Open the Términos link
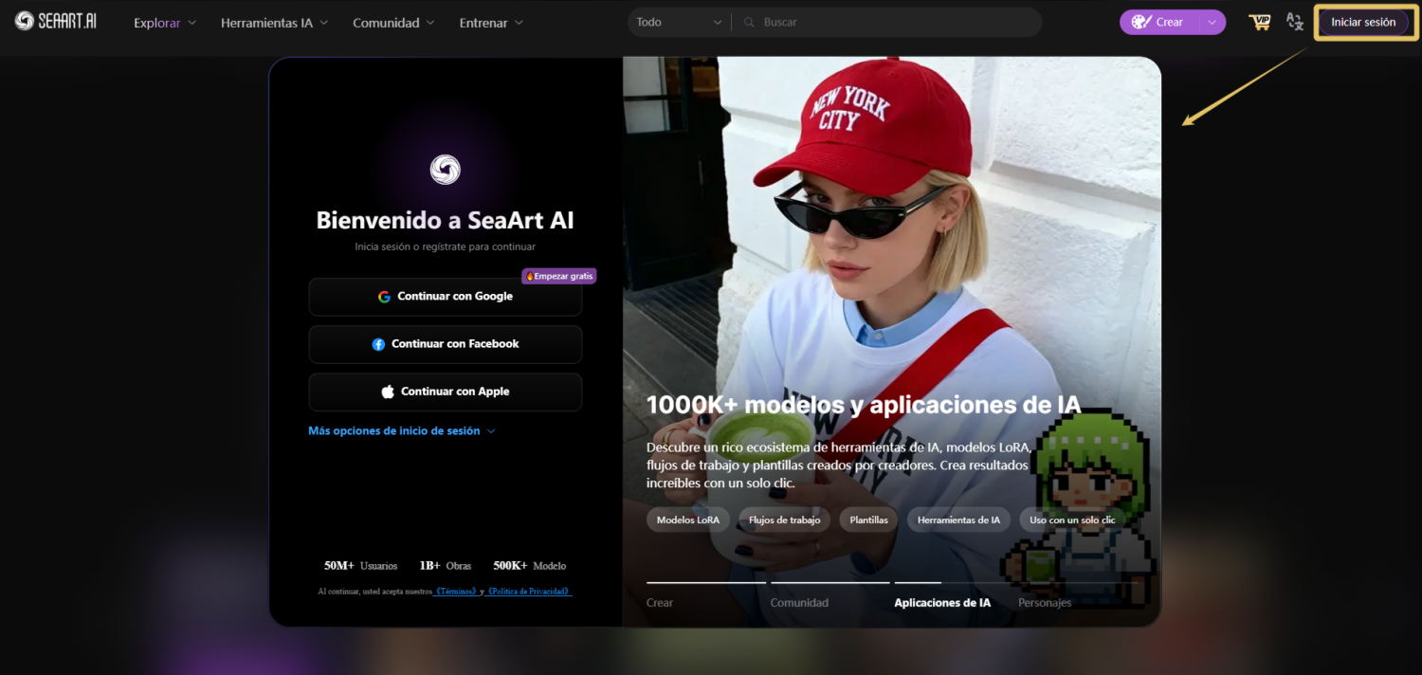 click(x=455, y=592)
